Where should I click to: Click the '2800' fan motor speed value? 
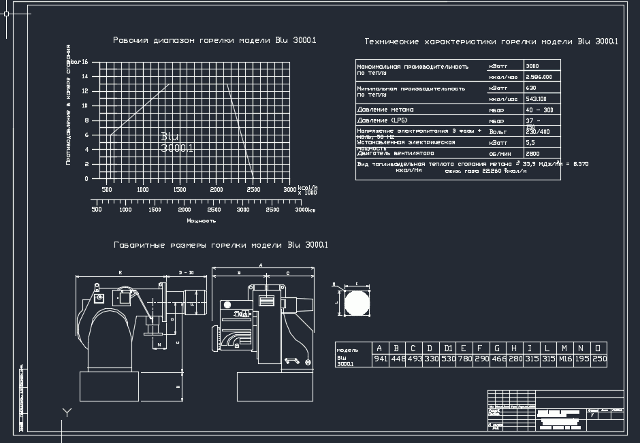coord(532,154)
